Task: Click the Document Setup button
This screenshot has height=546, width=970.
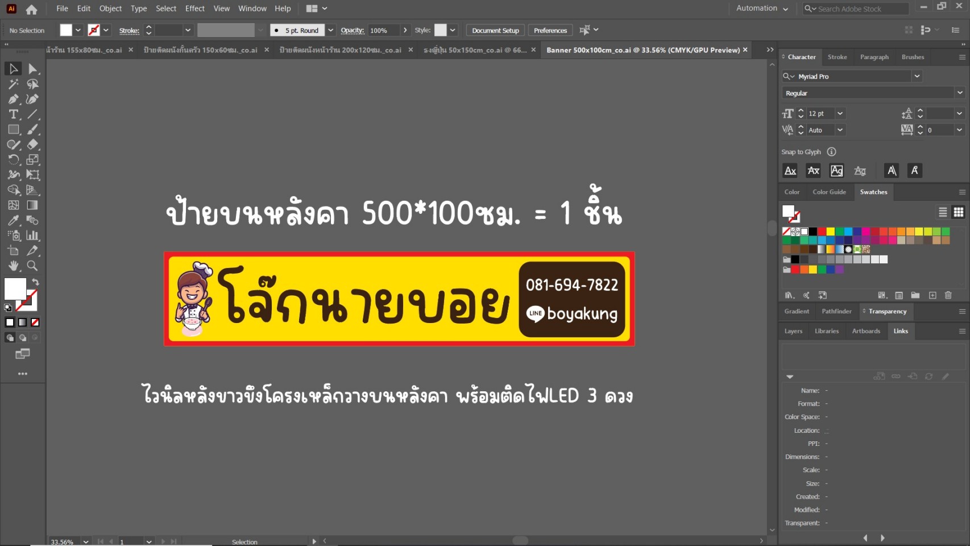Action: point(494,30)
